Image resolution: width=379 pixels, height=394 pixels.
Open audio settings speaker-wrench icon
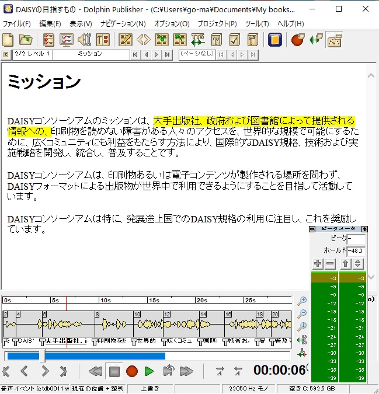[x=85, y=40]
